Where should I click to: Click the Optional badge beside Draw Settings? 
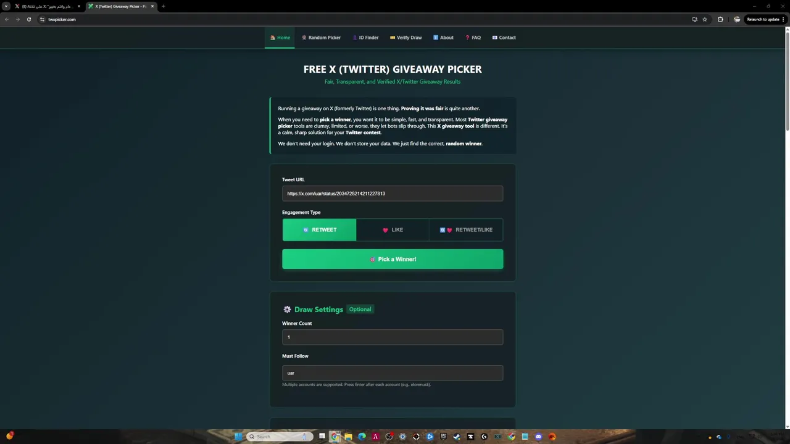pos(360,310)
